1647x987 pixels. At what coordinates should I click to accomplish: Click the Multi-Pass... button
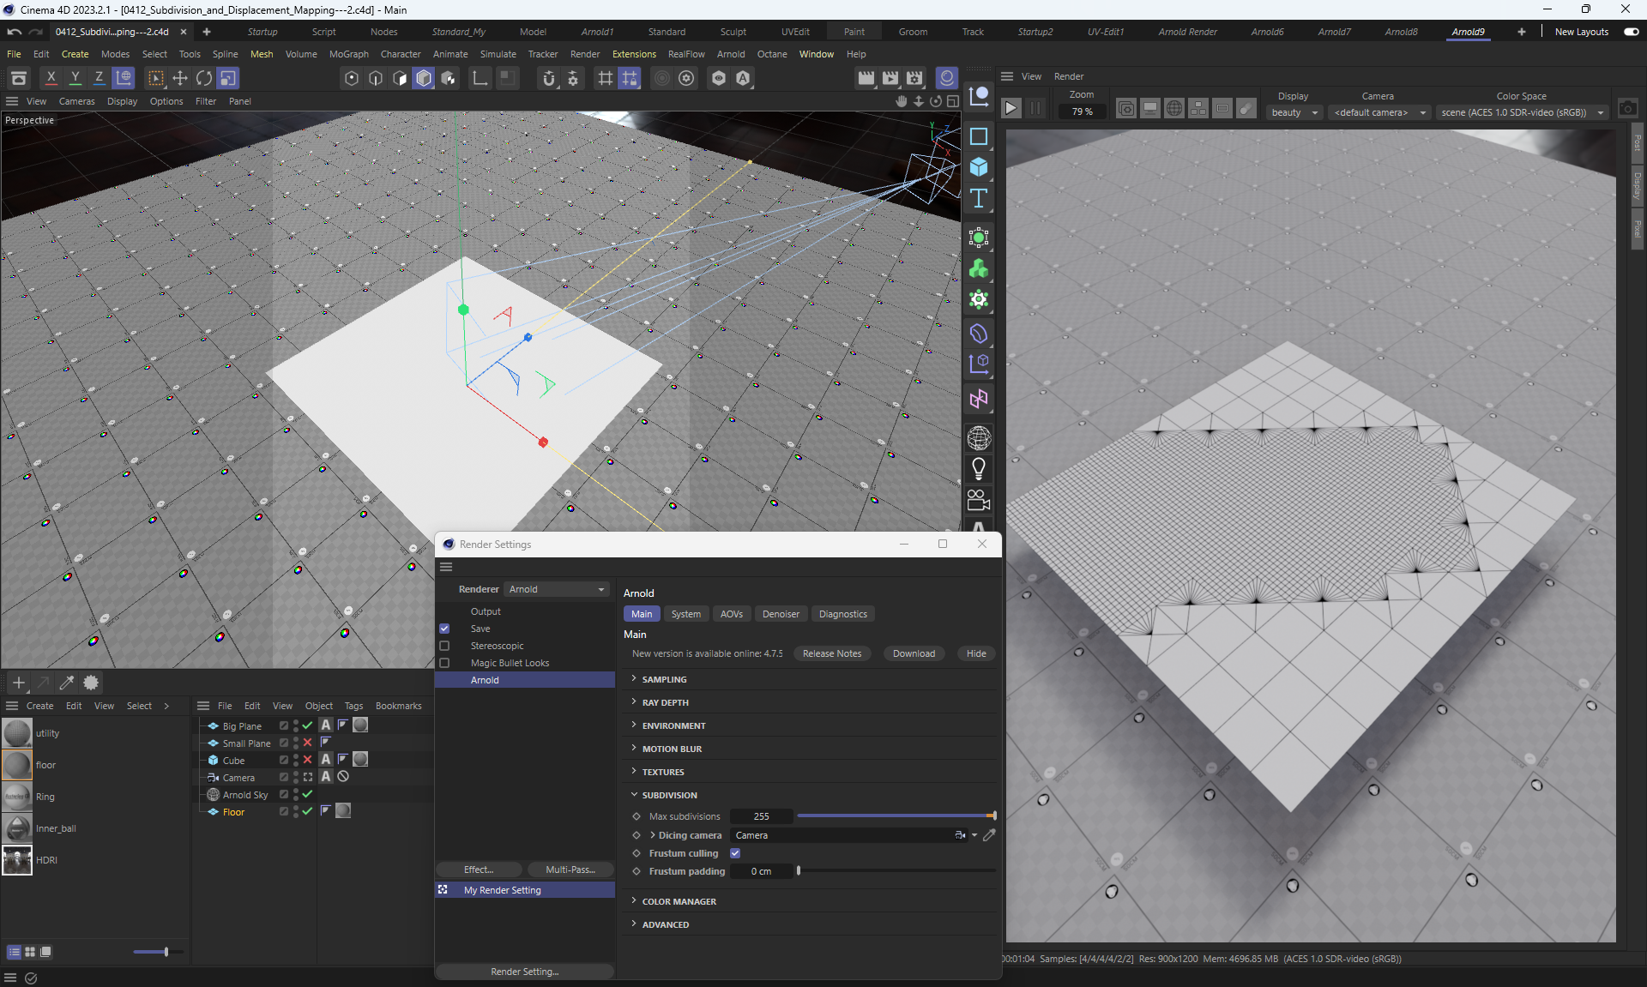tap(570, 870)
